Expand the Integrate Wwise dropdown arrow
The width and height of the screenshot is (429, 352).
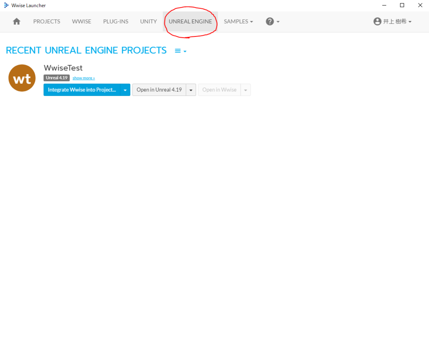pyautogui.click(x=125, y=90)
